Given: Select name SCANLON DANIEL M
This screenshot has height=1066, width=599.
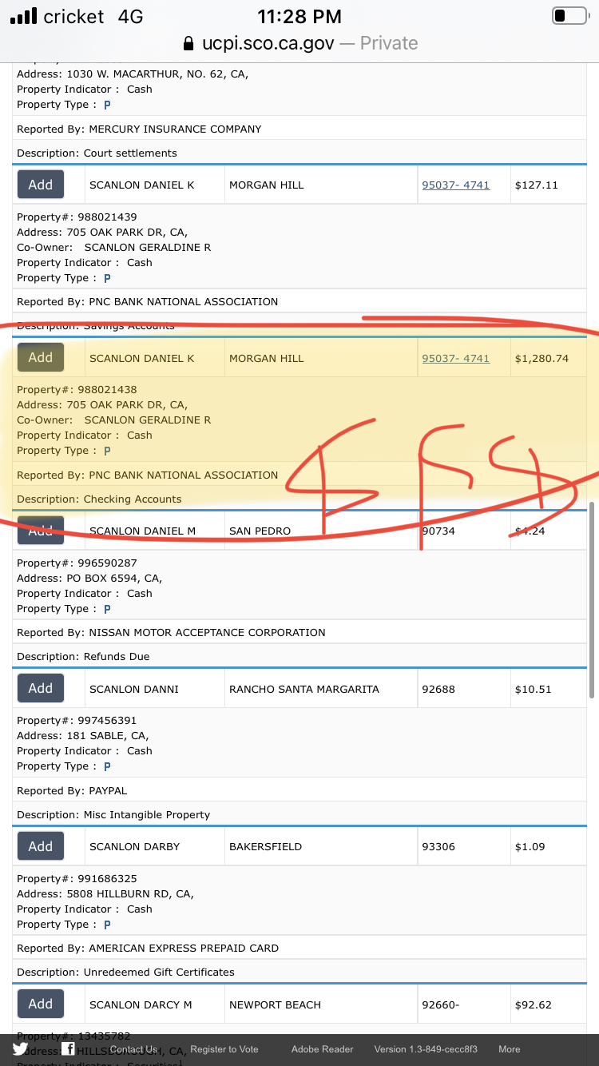Looking at the screenshot, I should tap(142, 531).
